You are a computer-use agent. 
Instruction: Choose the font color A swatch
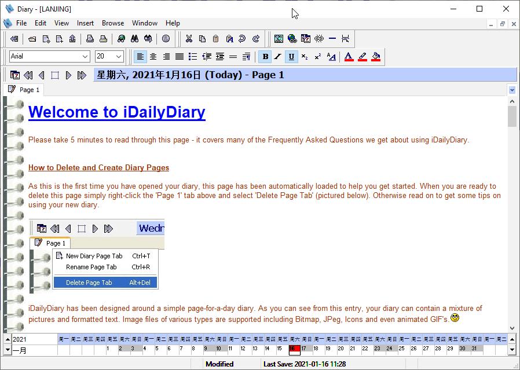coord(349,57)
